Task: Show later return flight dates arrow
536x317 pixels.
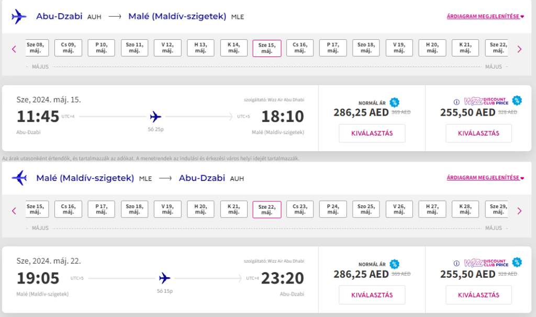Action: pos(519,211)
